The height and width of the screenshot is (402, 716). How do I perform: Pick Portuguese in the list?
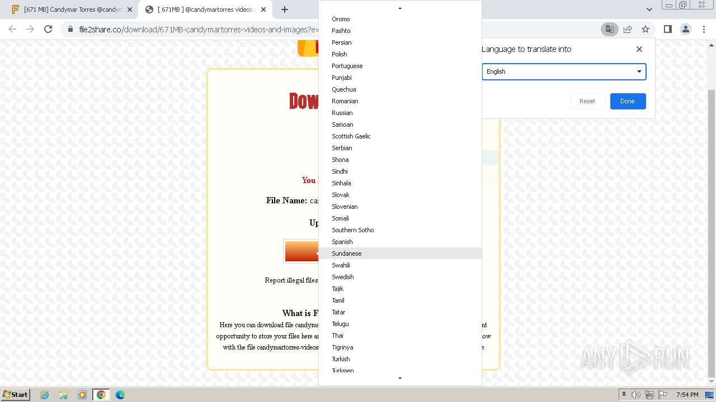pos(400,66)
